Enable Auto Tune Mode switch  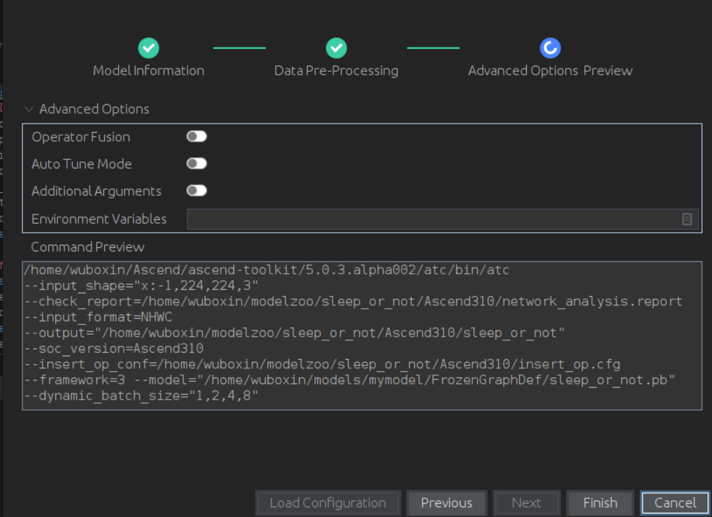pyautogui.click(x=196, y=163)
